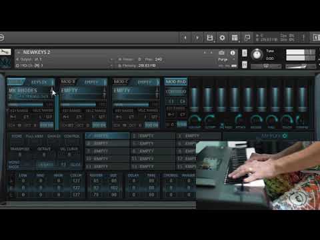
Task: Open the STORE tab
Action: [17, 136]
